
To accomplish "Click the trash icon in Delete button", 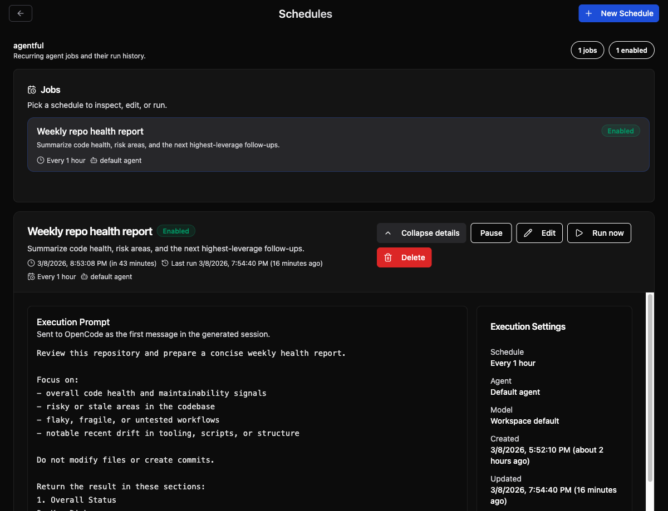I will 388,257.
